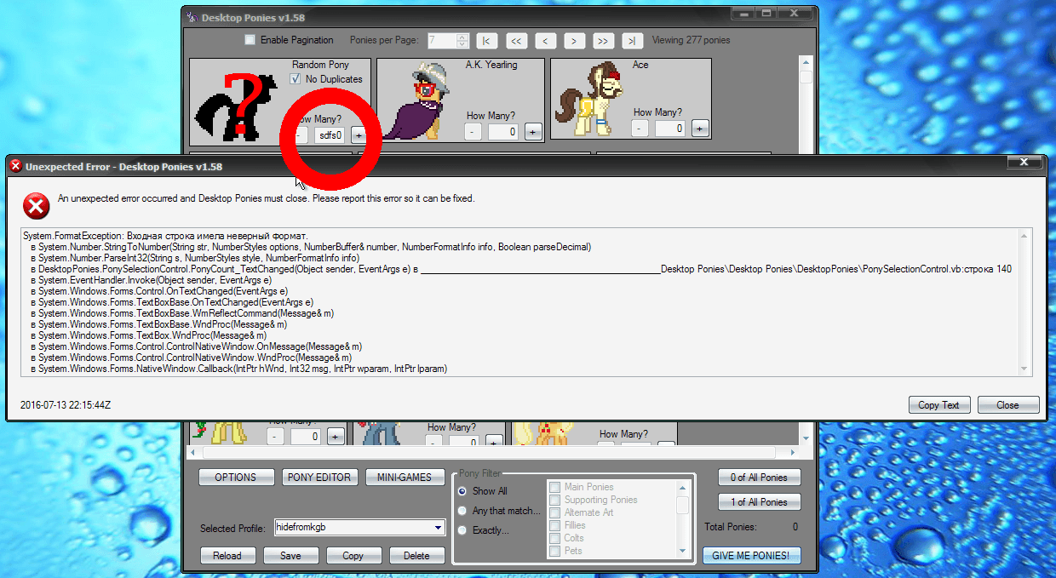Go to previous pony page with <
This screenshot has width=1056, height=578.
pyautogui.click(x=545, y=40)
